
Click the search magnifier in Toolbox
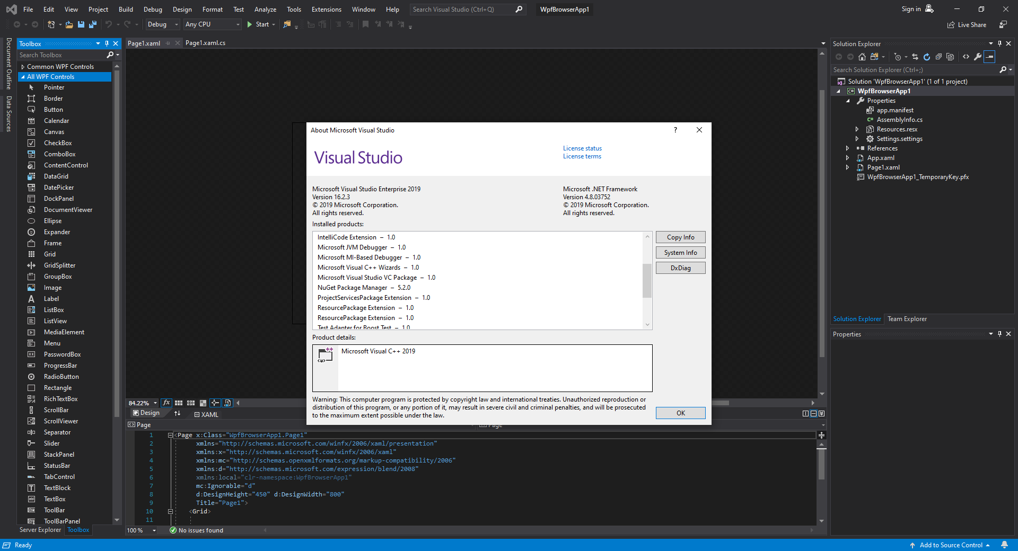point(110,55)
